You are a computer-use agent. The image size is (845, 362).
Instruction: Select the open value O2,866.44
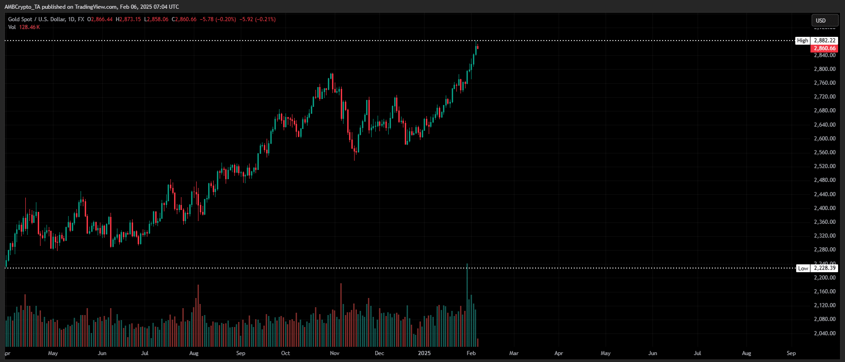click(x=99, y=19)
